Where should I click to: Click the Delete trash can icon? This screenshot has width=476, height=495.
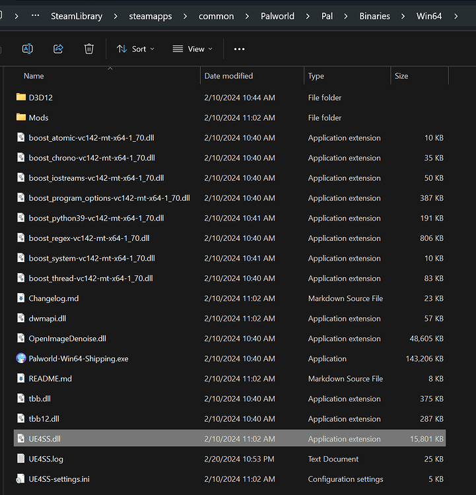(89, 49)
